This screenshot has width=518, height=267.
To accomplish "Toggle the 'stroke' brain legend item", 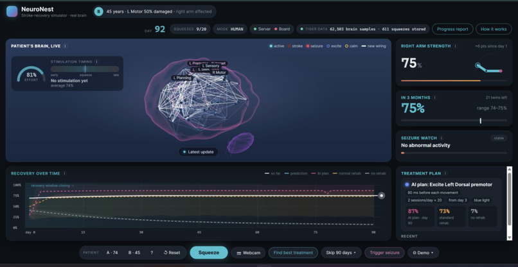I will click(x=295, y=46).
